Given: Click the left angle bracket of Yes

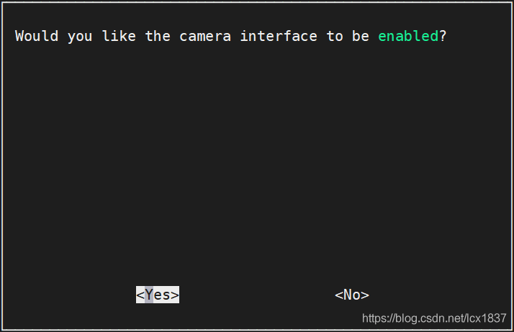Looking at the screenshot, I should (140, 295).
